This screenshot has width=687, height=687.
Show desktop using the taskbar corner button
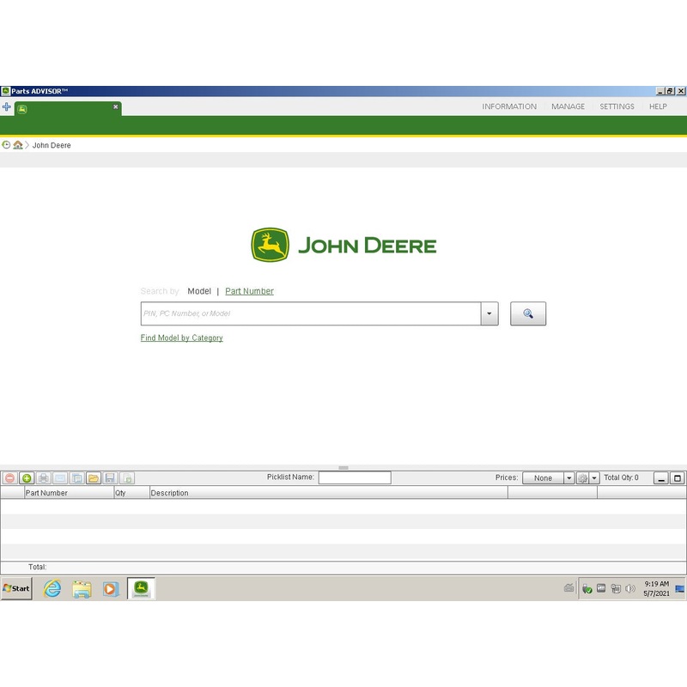(679, 589)
